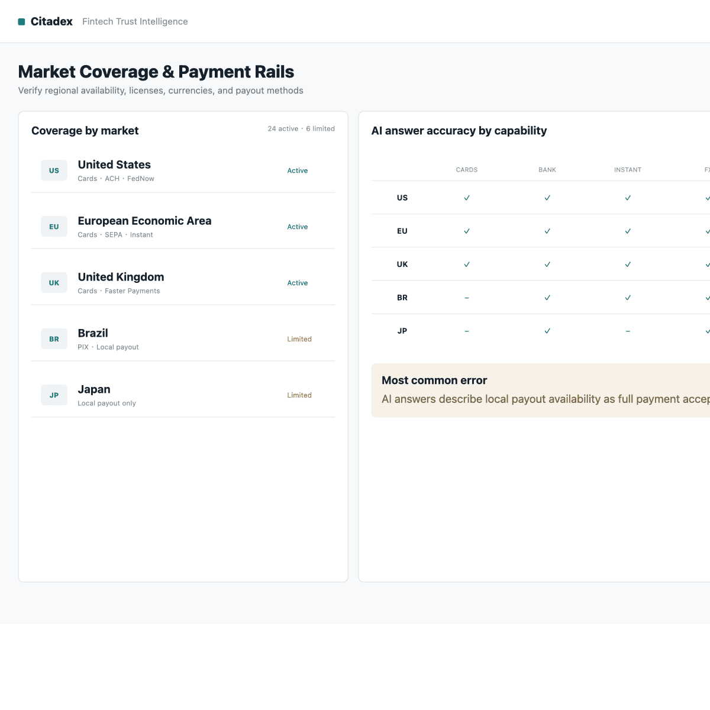Screen dimensions: 710x710
Task: Select the UK country code badge
Action: tap(54, 283)
